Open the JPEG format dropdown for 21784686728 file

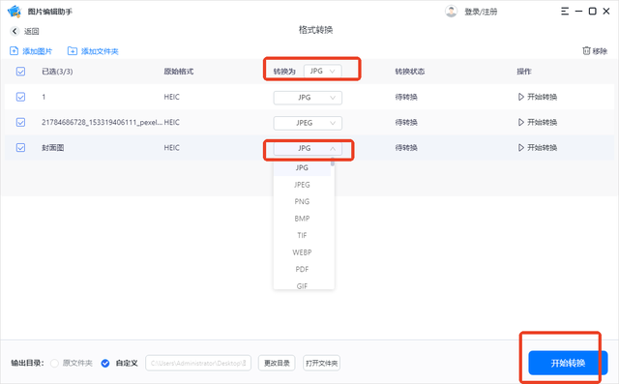click(x=308, y=123)
